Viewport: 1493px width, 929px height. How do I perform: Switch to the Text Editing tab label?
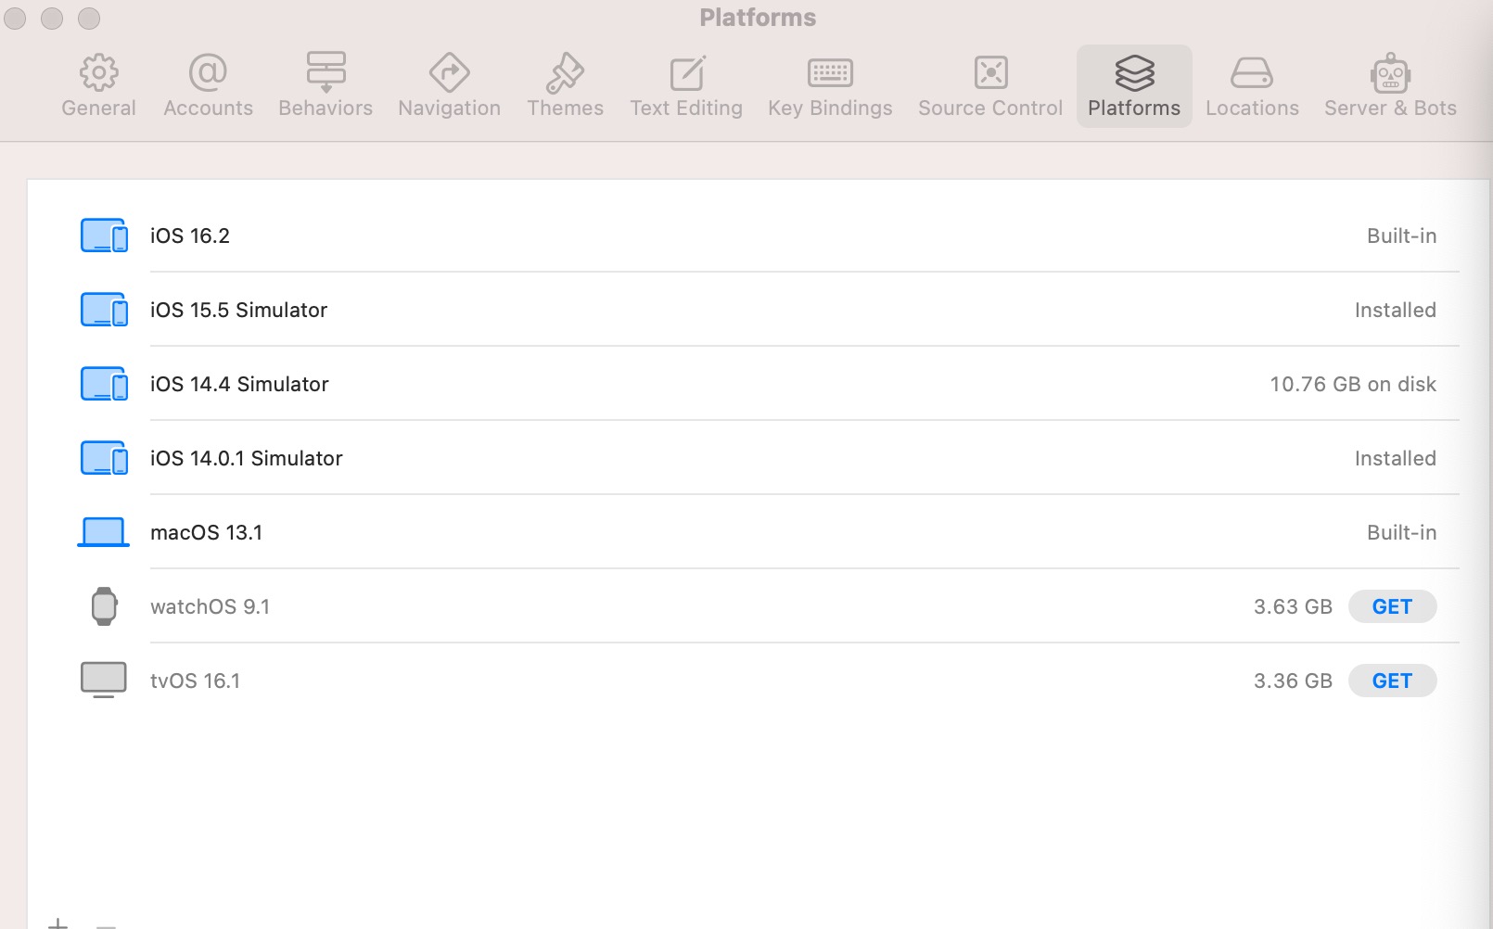(x=686, y=108)
